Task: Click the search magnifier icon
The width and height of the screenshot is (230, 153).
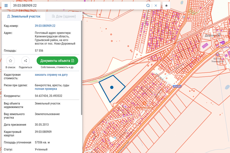Action: point(148,6)
